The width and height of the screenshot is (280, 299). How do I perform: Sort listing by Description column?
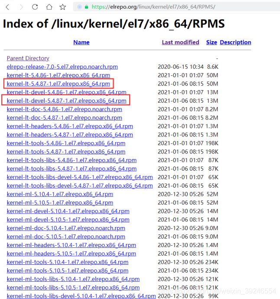point(235,42)
